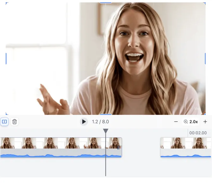Click the video preview frame
The width and height of the screenshot is (212, 188).
coord(106,59)
